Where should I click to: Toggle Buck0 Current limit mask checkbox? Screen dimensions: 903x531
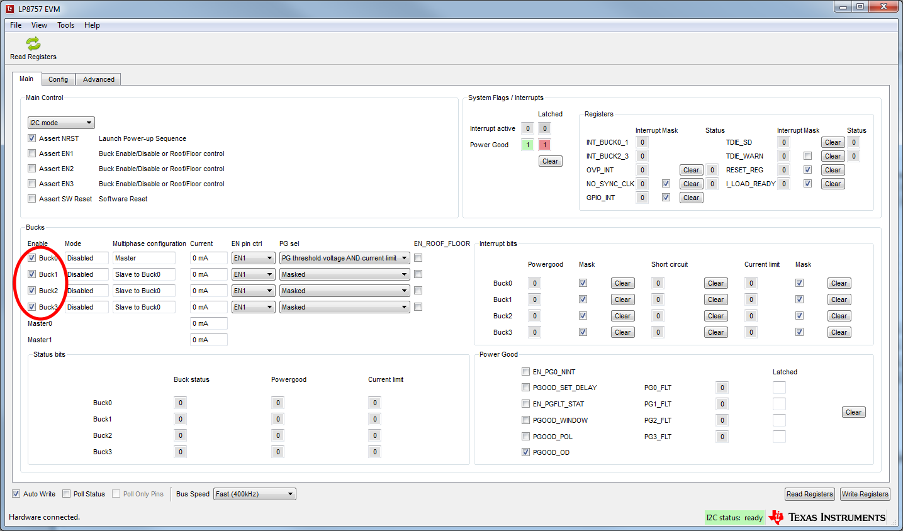799,283
